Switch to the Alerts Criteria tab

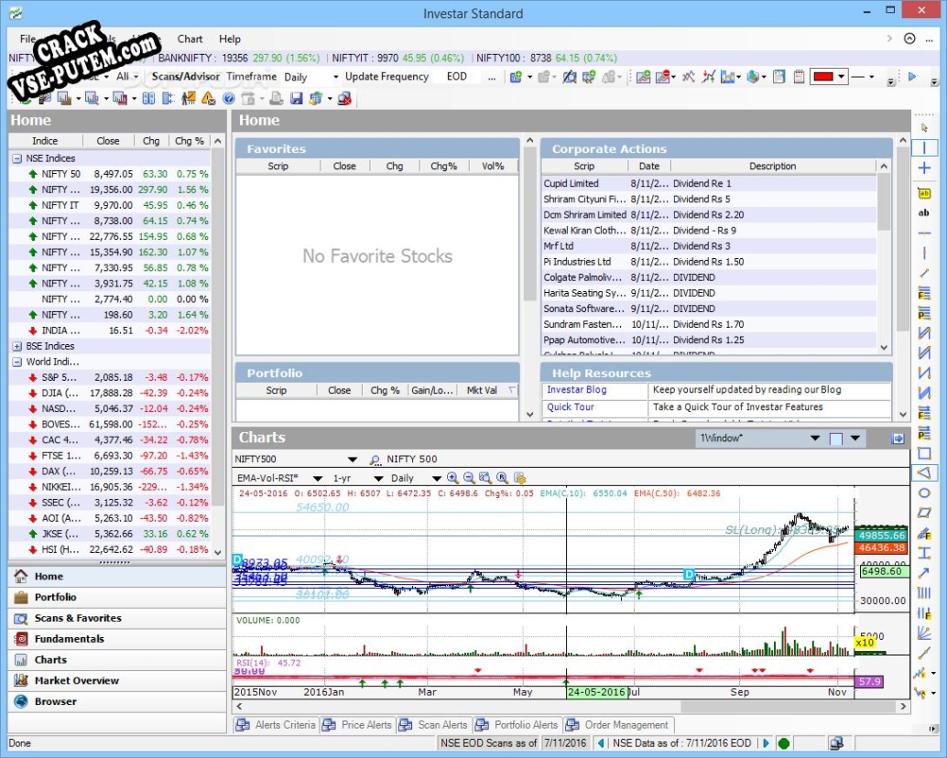click(x=277, y=725)
